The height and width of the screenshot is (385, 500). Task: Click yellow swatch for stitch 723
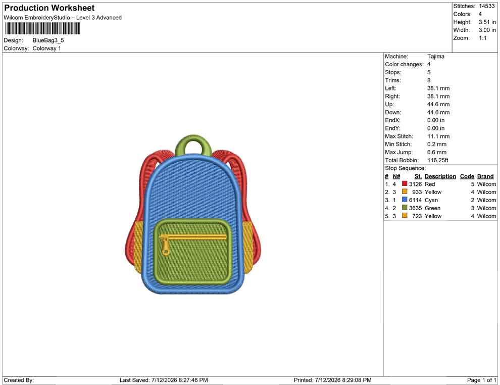pos(405,216)
